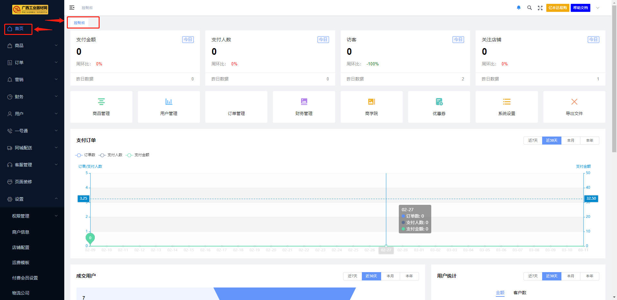The image size is (617, 300).
Task: Expand the 商品 sidebar menu
Action: click(32, 46)
